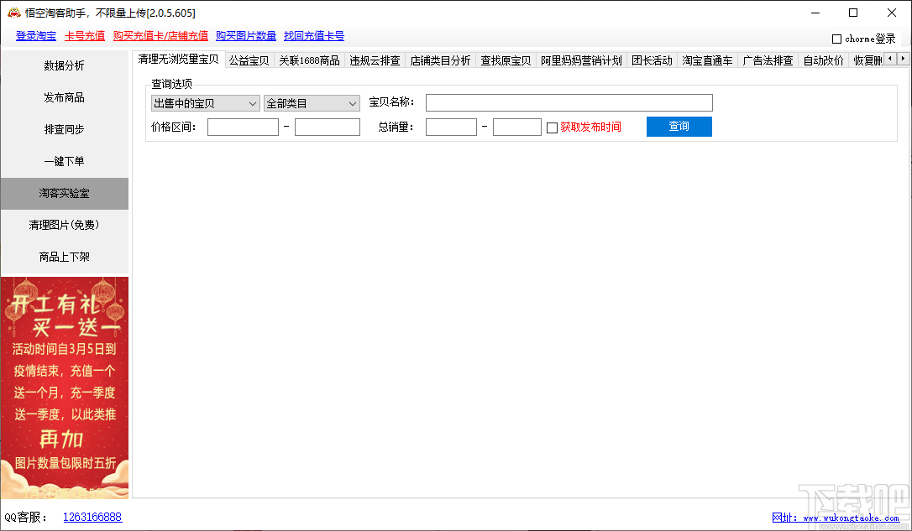The width and height of the screenshot is (912, 531).
Task: Open 清理图片(免费) in the sidebar
Action: click(65, 225)
